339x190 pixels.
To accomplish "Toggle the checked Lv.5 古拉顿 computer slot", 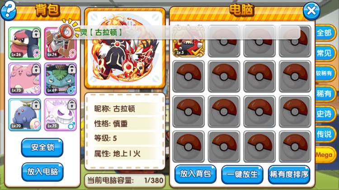I will point(188,41).
